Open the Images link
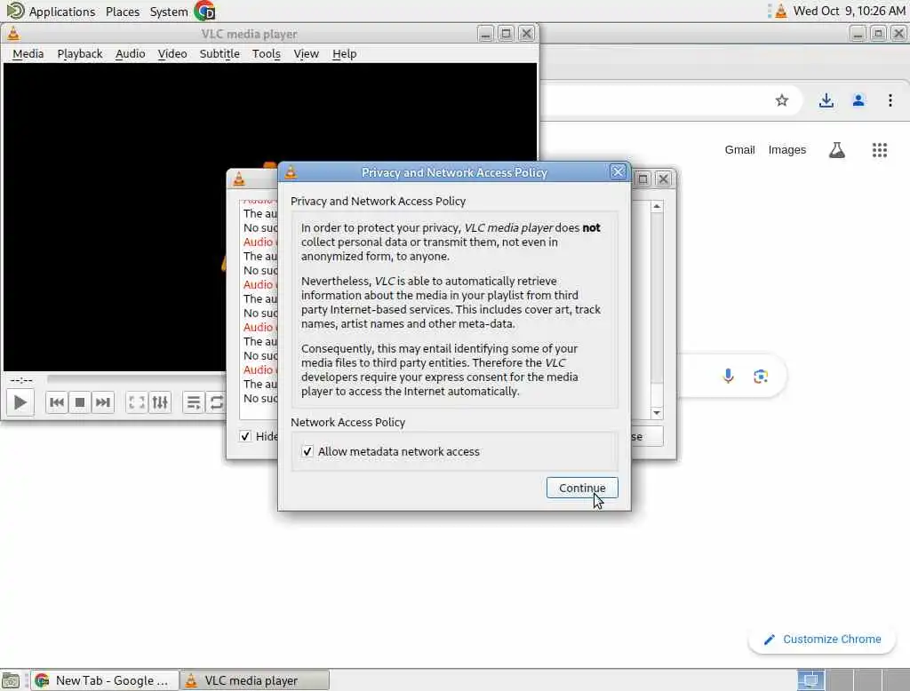 [x=787, y=150]
